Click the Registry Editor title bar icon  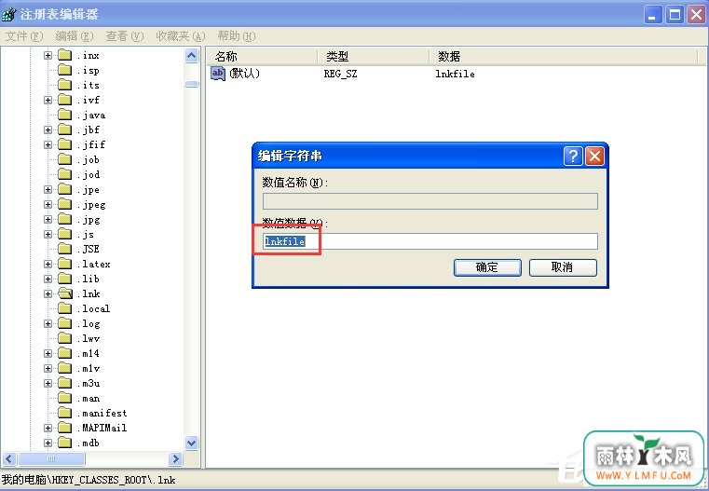[x=8, y=15]
